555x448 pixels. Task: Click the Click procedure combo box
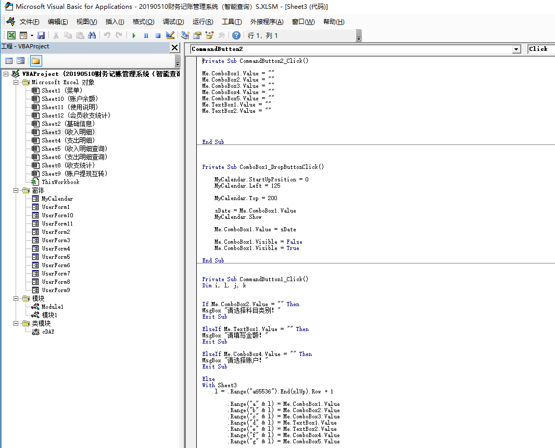click(x=541, y=49)
